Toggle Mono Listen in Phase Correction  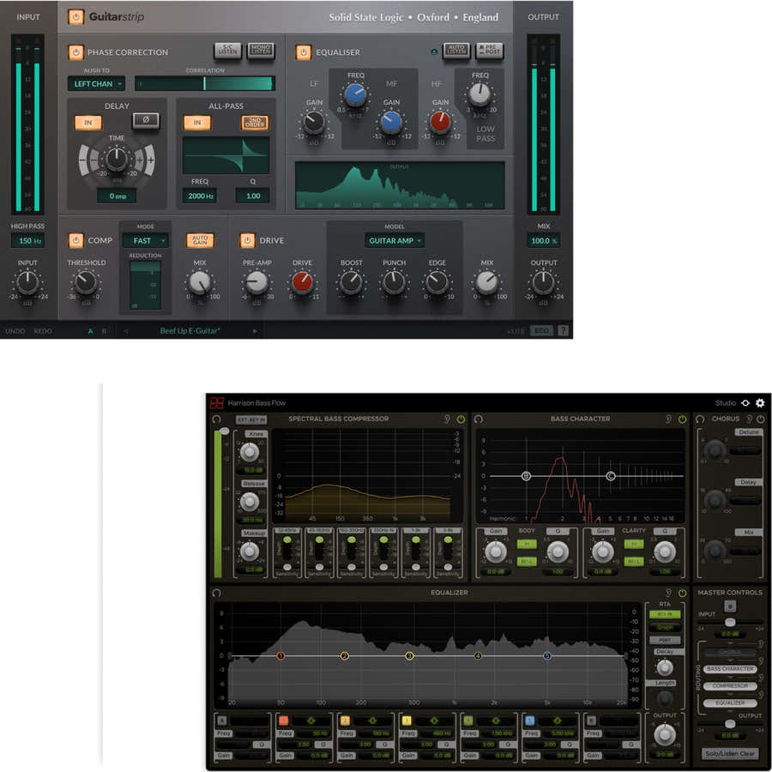261,51
